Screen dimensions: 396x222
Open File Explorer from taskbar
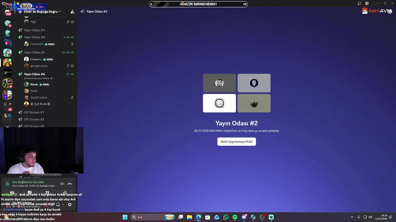point(190,217)
